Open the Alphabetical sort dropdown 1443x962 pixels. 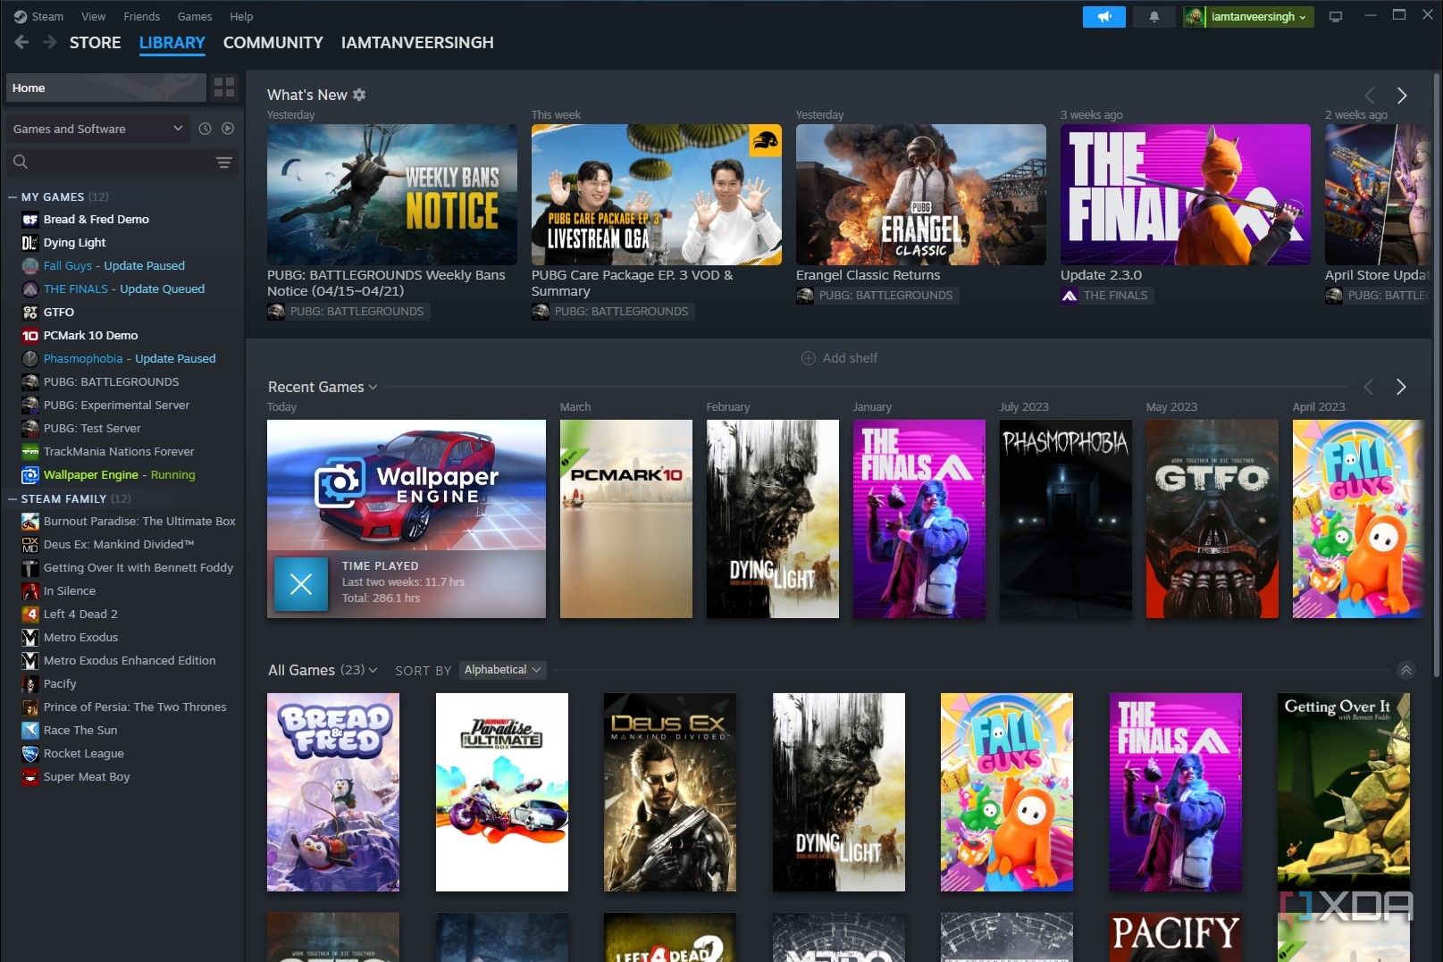click(503, 670)
